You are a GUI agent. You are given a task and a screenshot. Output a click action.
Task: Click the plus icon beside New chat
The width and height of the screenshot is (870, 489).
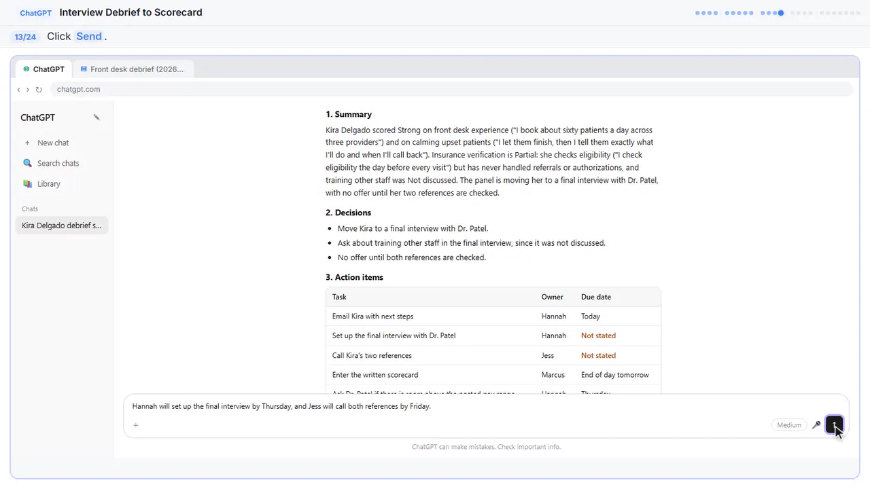[x=27, y=143]
